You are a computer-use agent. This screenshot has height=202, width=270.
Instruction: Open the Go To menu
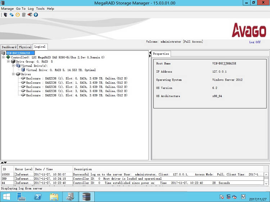pos(21,9)
